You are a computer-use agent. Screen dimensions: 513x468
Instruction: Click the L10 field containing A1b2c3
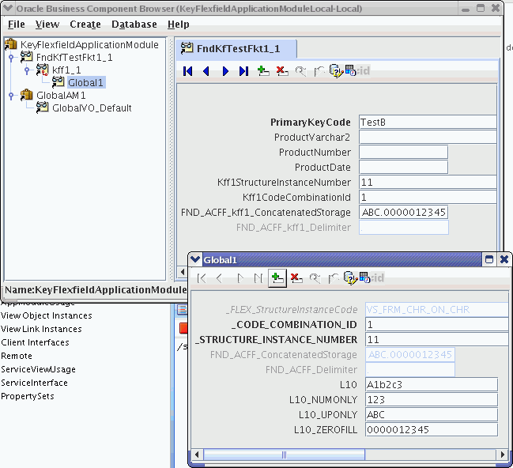click(432, 384)
